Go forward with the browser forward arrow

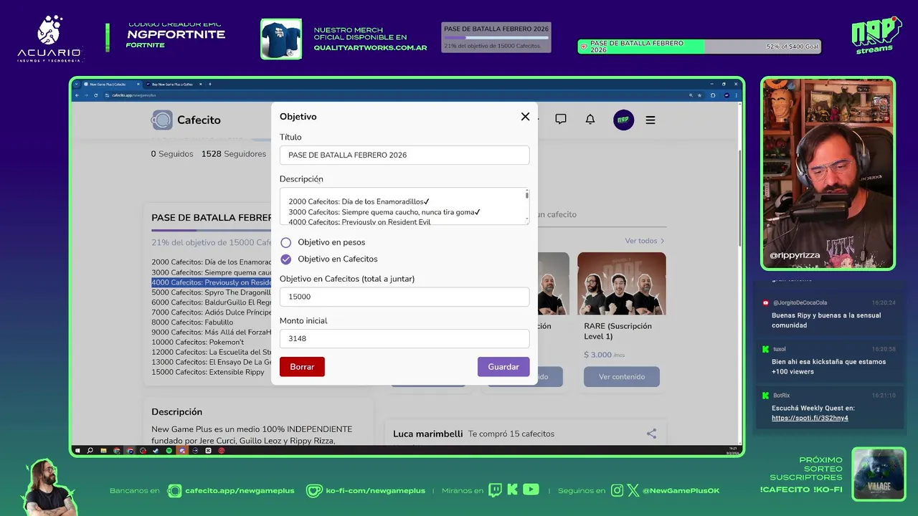tap(86, 95)
